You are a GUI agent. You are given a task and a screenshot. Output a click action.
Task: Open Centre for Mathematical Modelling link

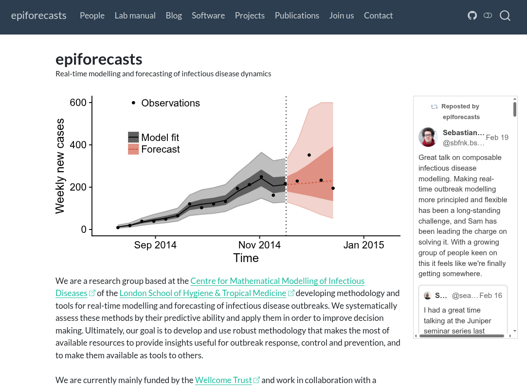pyautogui.click(x=277, y=281)
